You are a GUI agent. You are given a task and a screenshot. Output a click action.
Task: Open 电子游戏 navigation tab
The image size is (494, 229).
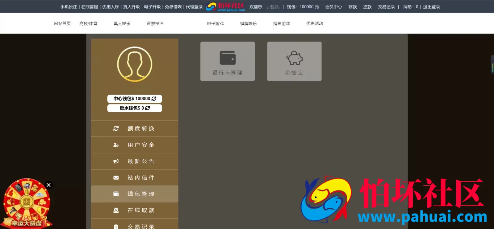tap(215, 23)
